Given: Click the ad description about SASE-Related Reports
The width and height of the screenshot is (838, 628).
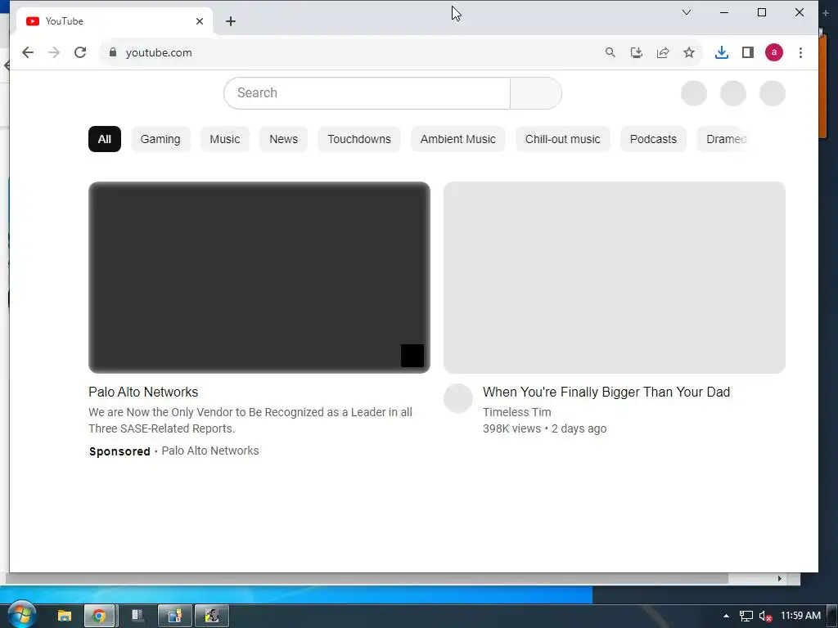Looking at the screenshot, I should pos(250,420).
